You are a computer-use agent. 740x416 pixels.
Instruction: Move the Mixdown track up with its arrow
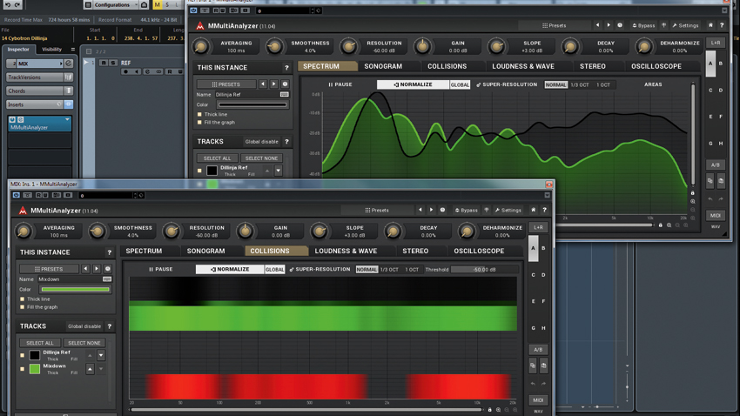coord(90,369)
